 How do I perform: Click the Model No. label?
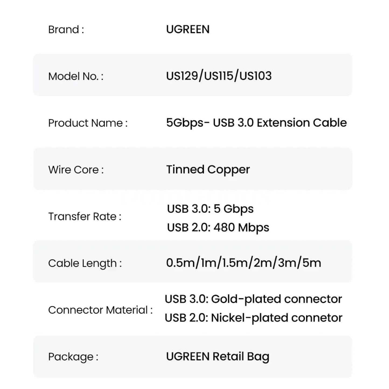point(76,76)
